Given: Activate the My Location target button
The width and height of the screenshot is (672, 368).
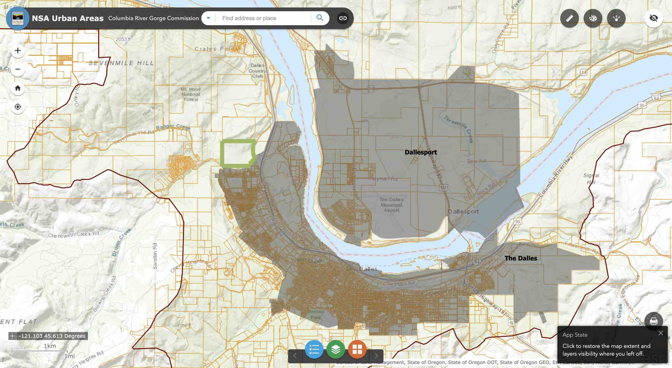Looking at the screenshot, I should coord(18,107).
